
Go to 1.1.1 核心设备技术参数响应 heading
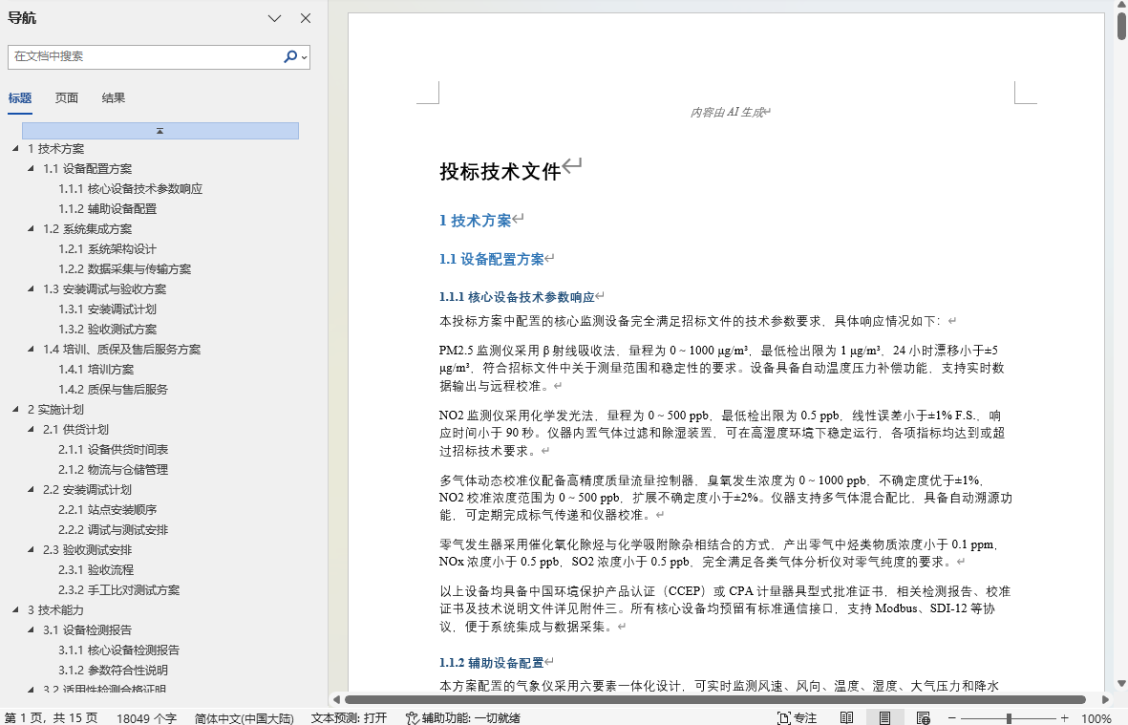coord(130,188)
